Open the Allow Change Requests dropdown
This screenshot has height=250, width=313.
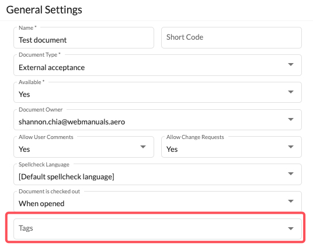[x=231, y=147]
